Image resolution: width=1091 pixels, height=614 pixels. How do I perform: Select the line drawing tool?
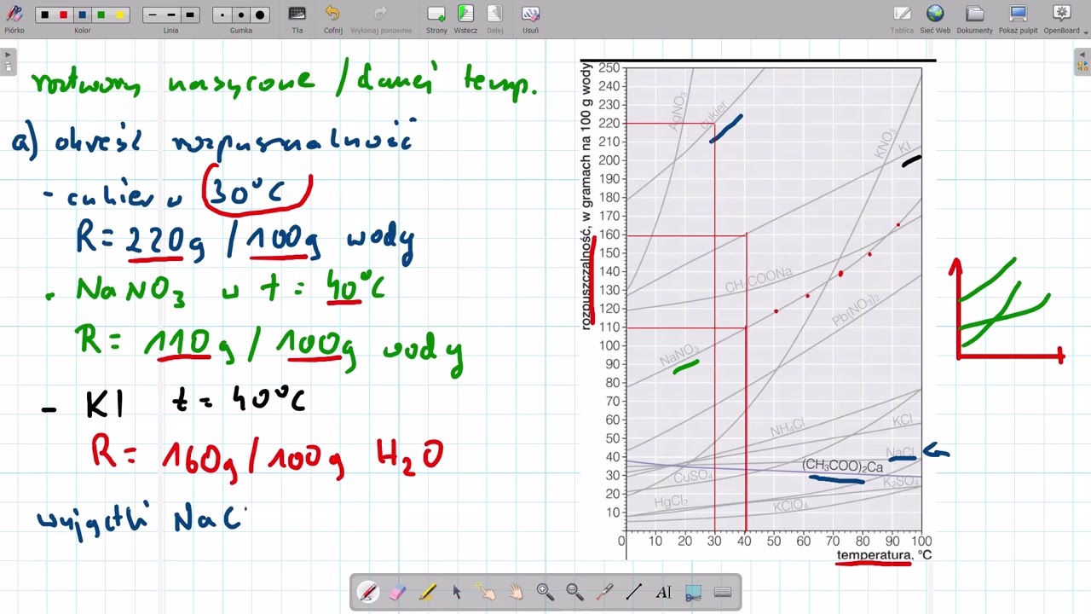pyautogui.click(x=634, y=592)
